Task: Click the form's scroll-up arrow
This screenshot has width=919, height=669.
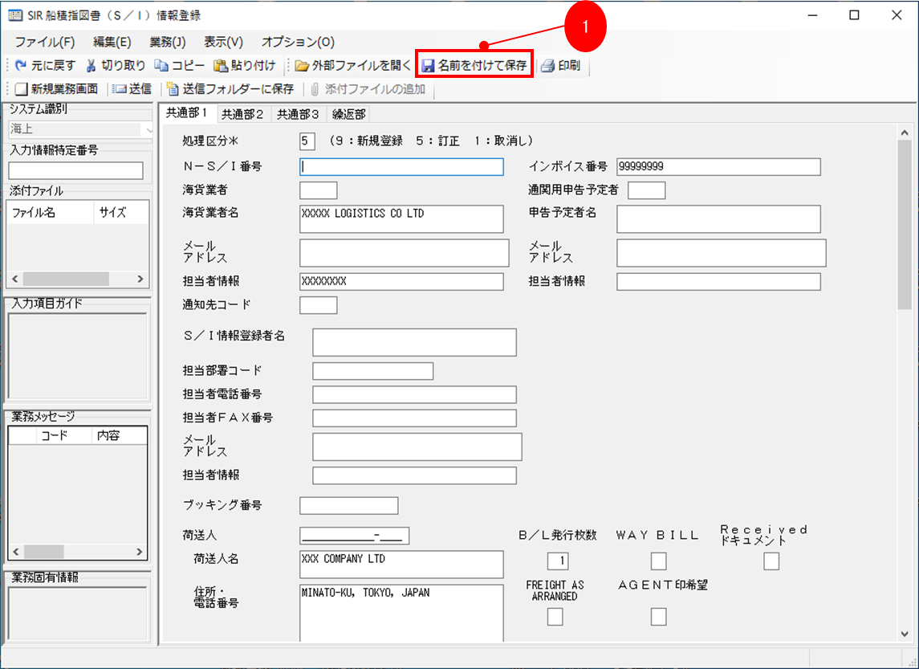Action: pyautogui.click(x=905, y=133)
